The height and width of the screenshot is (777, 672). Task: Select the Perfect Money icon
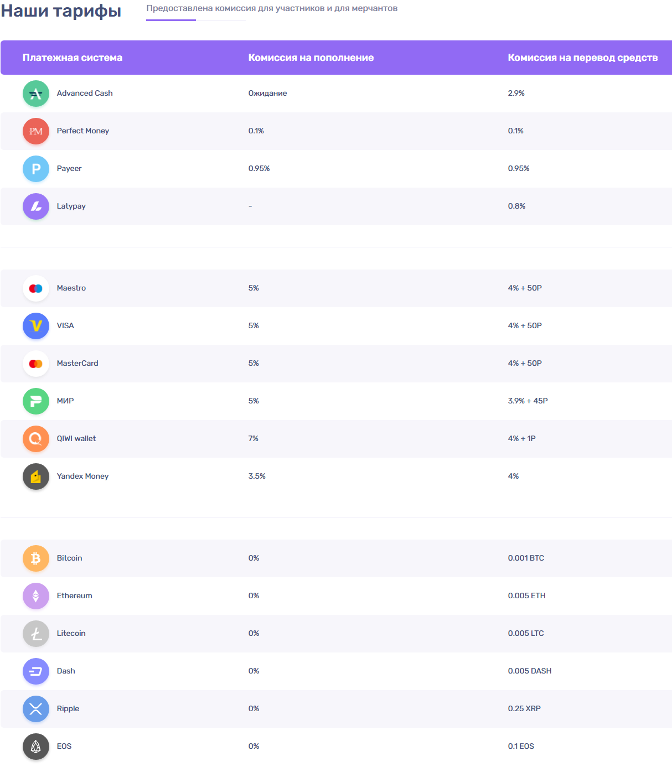(x=35, y=131)
